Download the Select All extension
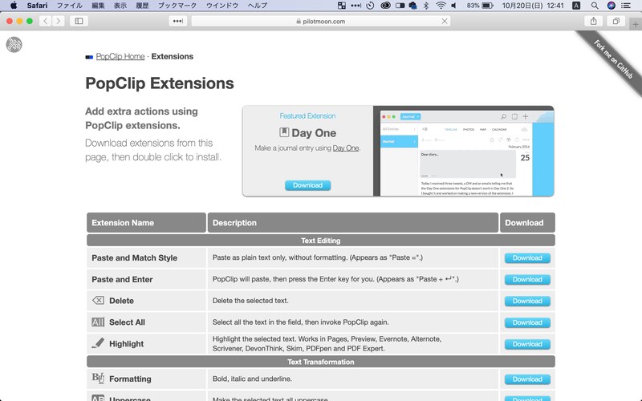Viewport: 642px width, 401px height. point(527,322)
